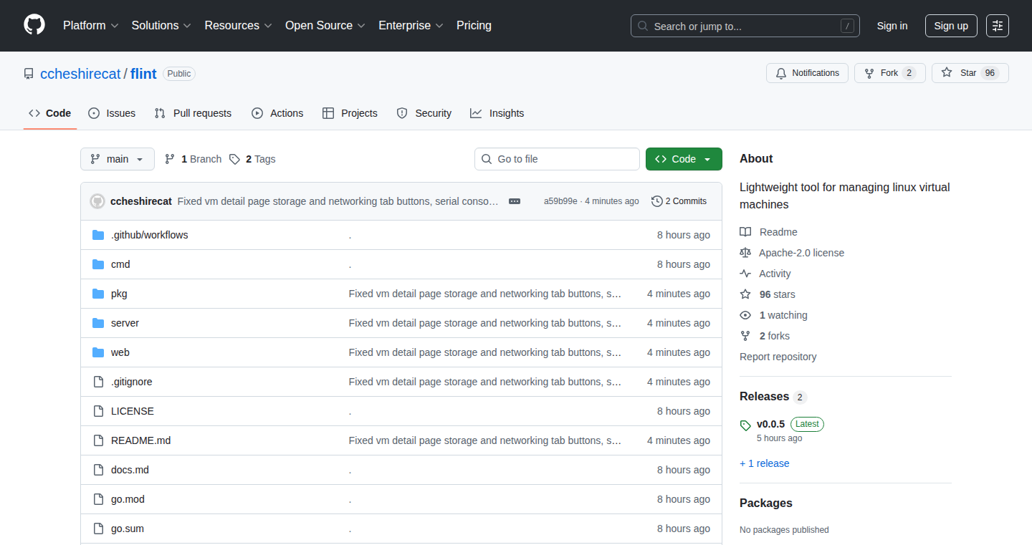
Task: Open the green Code dropdown button
Action: tap(684, 159)
